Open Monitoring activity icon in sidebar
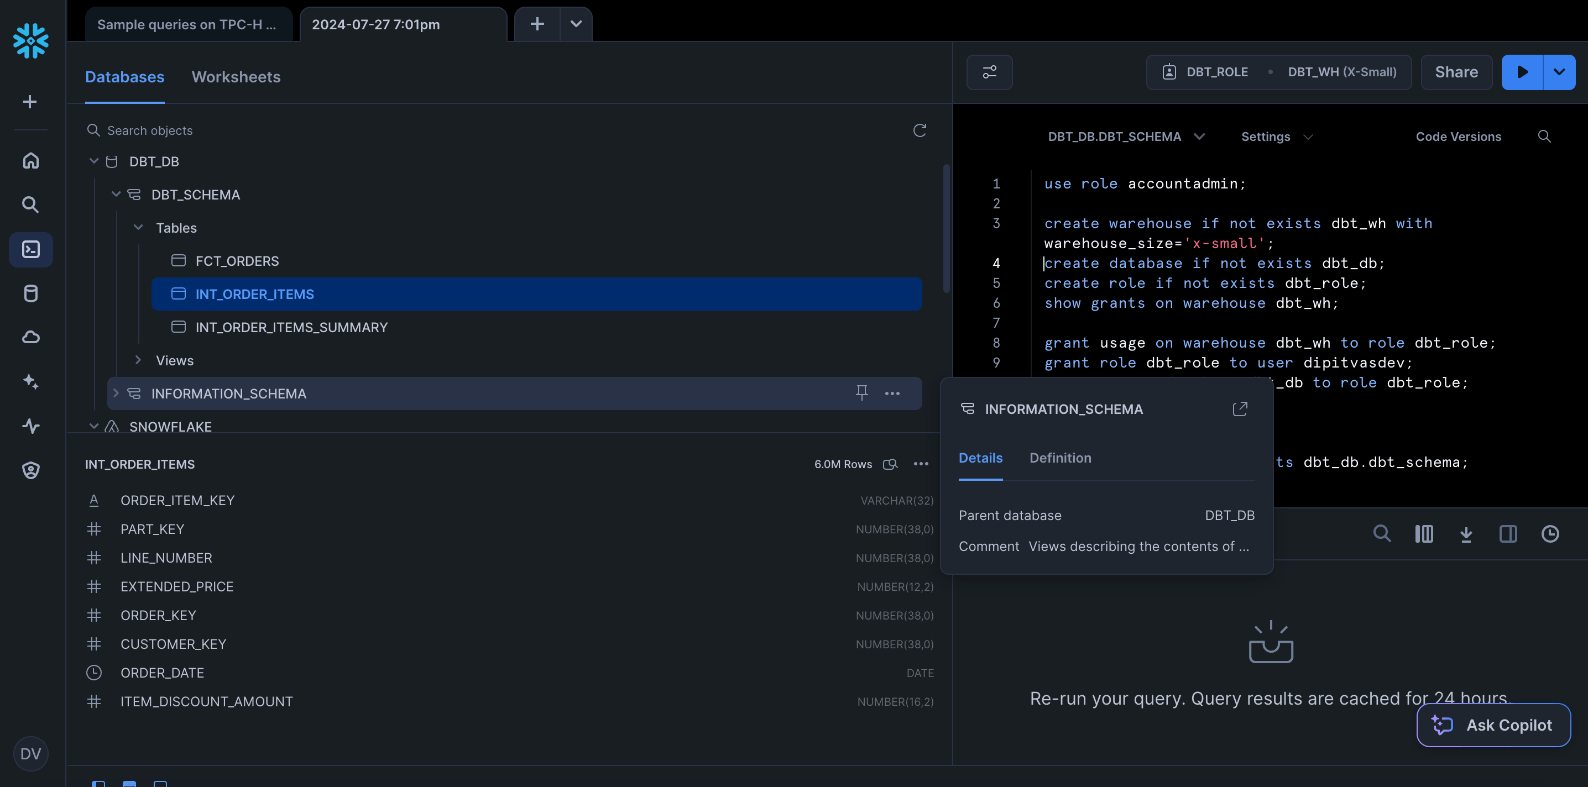1588x787 pixels. coord(31,426)
